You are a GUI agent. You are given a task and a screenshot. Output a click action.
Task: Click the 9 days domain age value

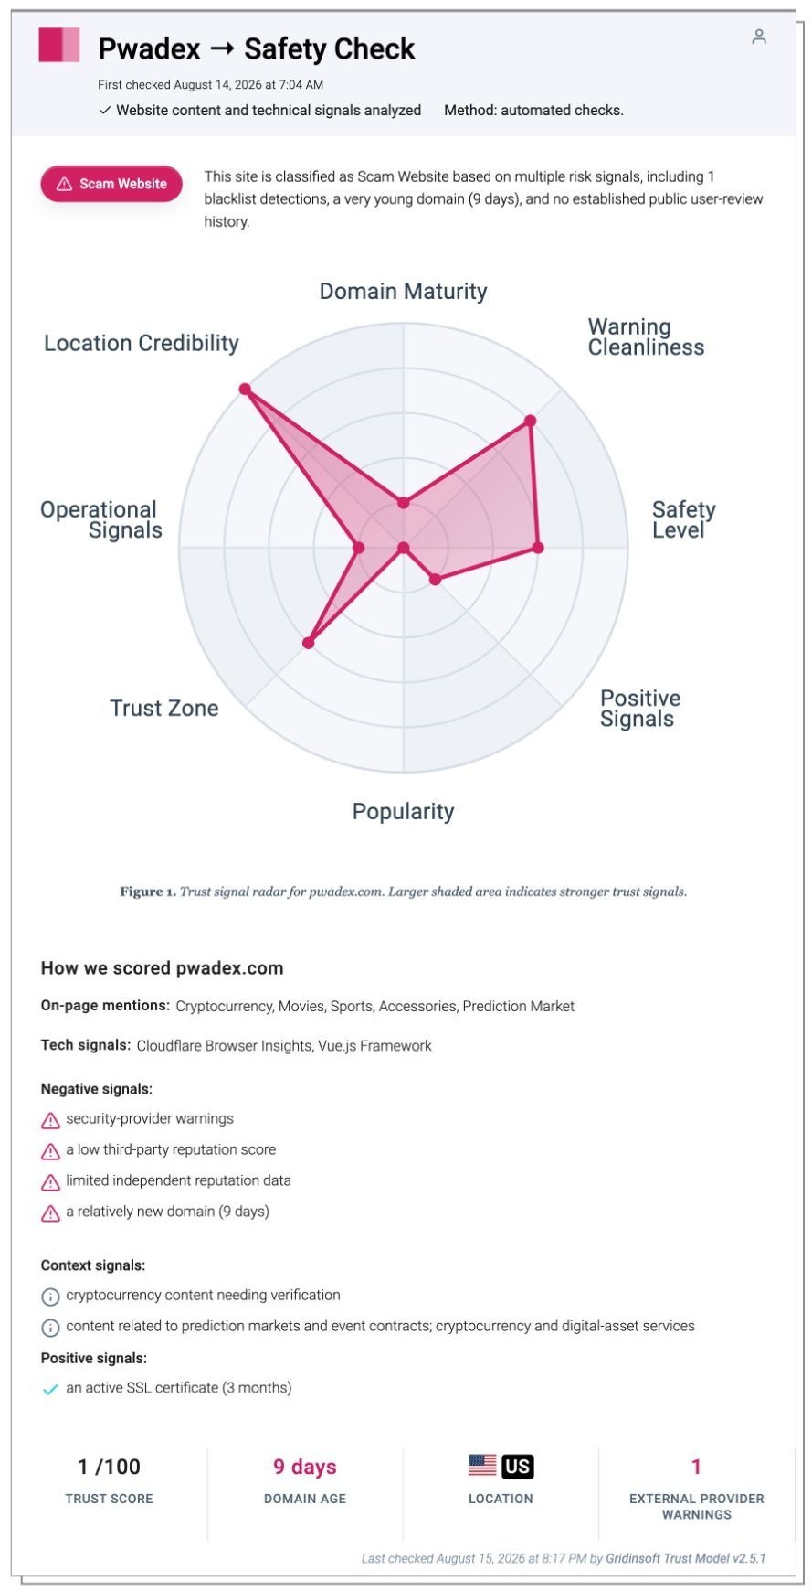pyautogui.click(x=305, y=1467)
